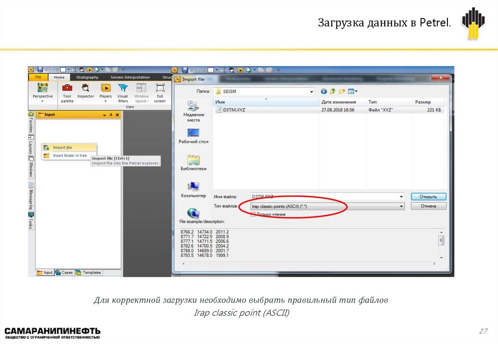
Task: Switch to the Templates tab
Action: [89, 273]
